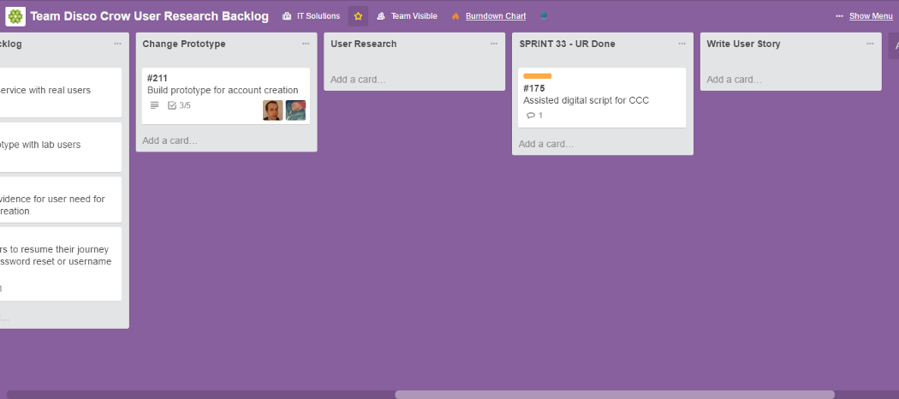This screenshot has width=899, height=399.
Task: Click the 3/5 checklist badge on card #211
Action: (x=179, y=105)
